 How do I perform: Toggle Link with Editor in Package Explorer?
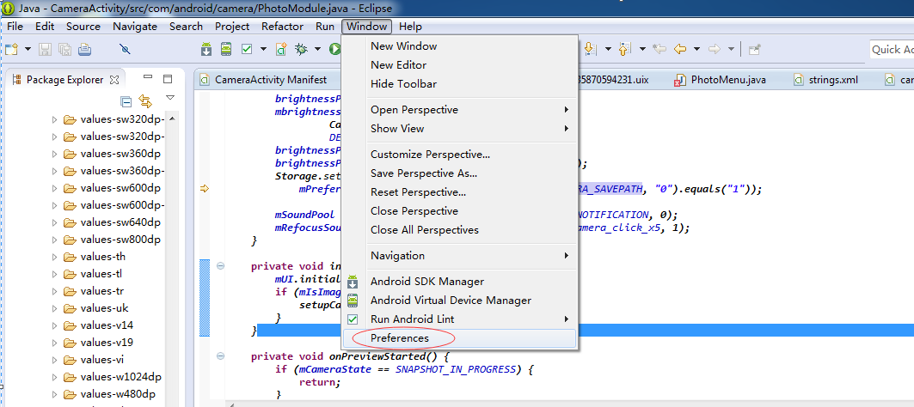(x=145, y=101)
